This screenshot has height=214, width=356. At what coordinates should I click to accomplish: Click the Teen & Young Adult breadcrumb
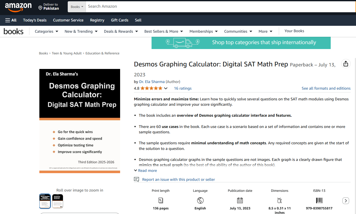tap(67, 53)
